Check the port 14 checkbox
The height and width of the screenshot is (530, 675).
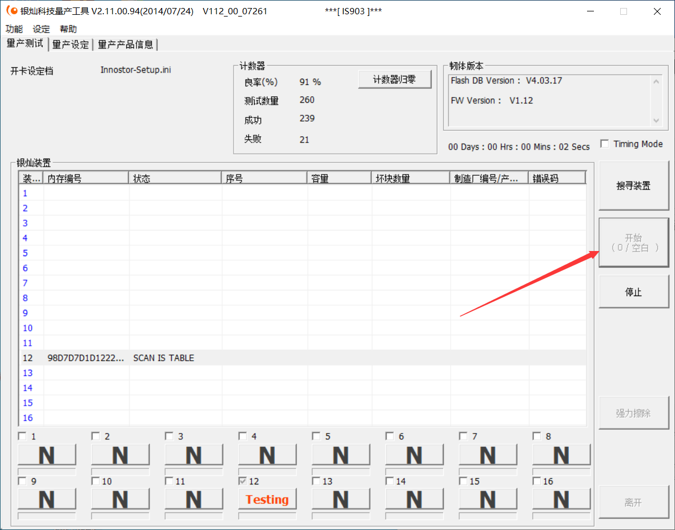tap(389, 481)
